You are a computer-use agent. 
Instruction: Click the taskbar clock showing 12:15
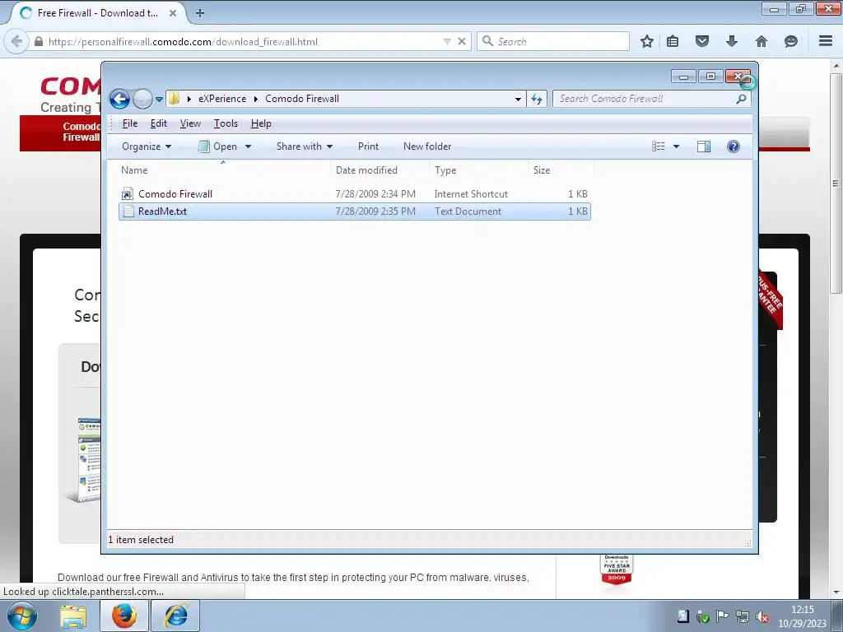click(802, 616)
